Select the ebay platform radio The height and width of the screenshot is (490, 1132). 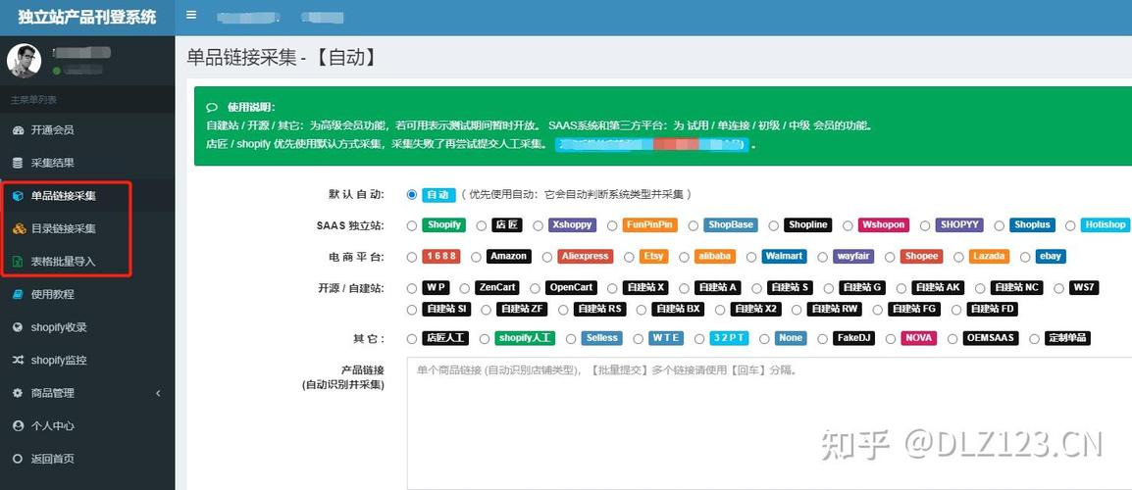coord(1025,257)
